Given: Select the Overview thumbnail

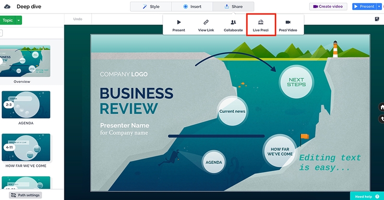Looking at the screenshot, I should (25, 61).
